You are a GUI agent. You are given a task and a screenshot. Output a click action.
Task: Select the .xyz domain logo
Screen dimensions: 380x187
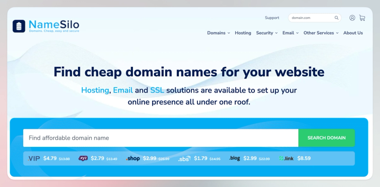(x=83, y=158)
